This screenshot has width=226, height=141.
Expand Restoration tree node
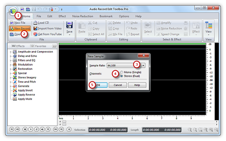click(11, 69)
